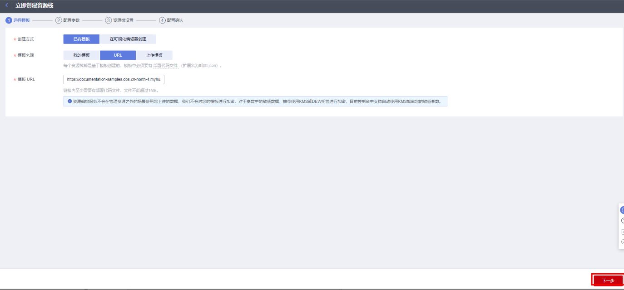624x290 pixels.
Task: Choose 在可视化编辑器创建 option
Action: [128, 39]
